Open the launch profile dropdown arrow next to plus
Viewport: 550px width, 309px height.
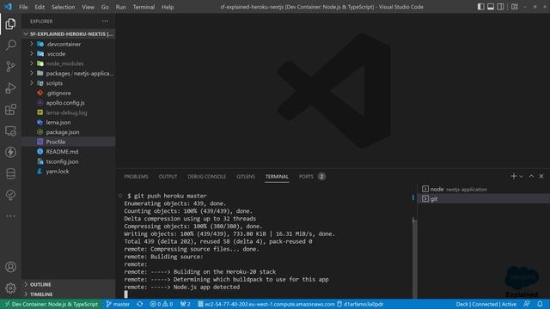[522, 176]
